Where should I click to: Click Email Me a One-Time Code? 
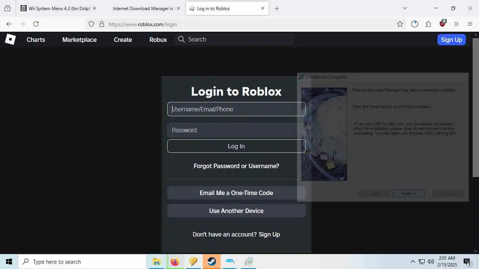click(x=236, y=193)
